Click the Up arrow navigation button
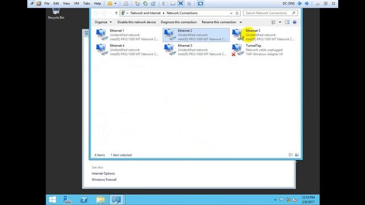The height and width of the screenshot is (205, 365). click(116, 13)
